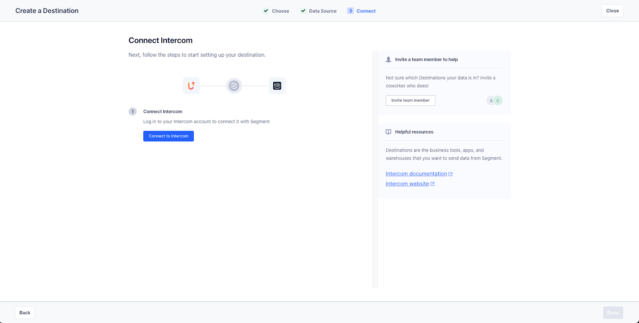Screen dimensions: 639x323
Task: Click the disabled Done button
Action: coord(613,313)
